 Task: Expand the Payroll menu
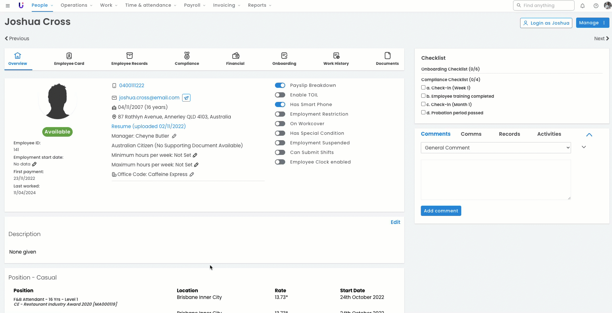coord(195,5)
